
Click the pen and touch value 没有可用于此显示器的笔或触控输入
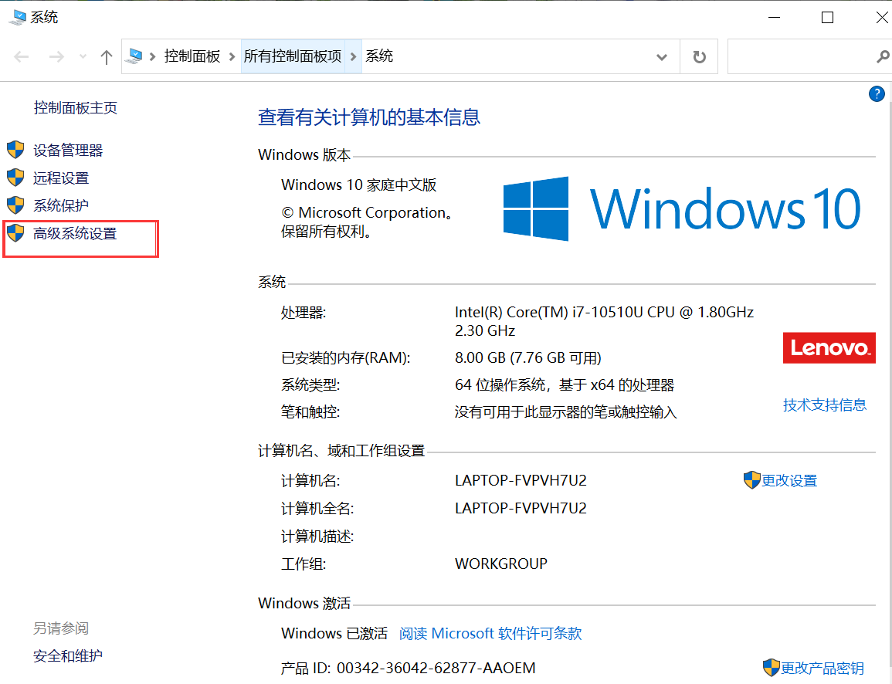point(566,412)
